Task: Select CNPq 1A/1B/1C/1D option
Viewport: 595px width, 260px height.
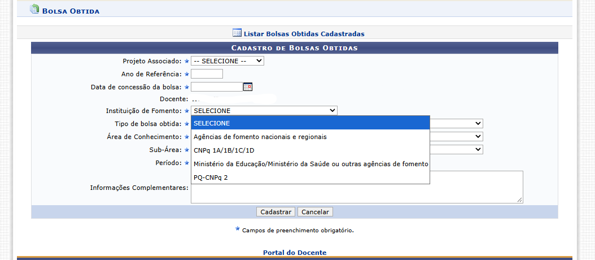Action: (x=310, y=150)
